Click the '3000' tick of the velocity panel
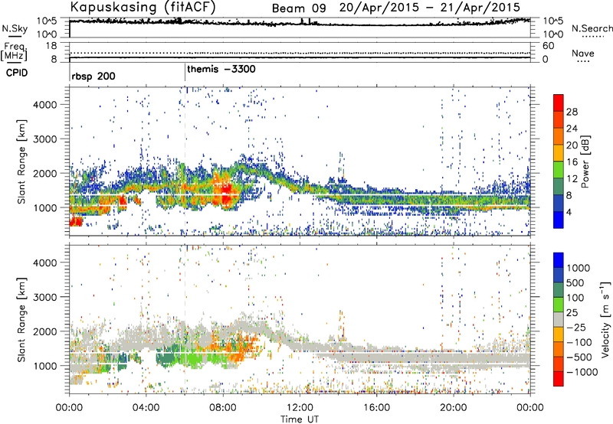The image size is (613, 424). [45, 297]
